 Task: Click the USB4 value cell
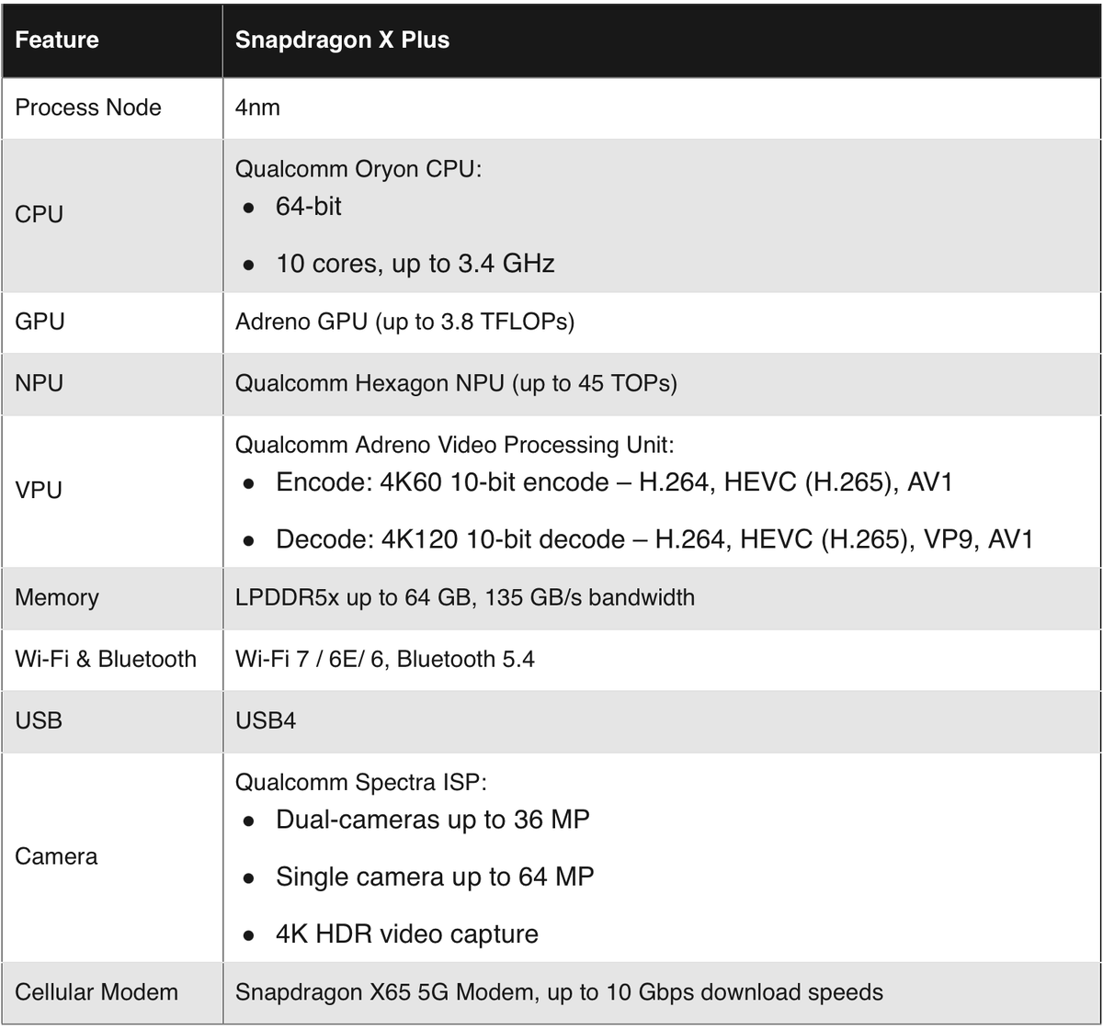(x=266, y=720)
